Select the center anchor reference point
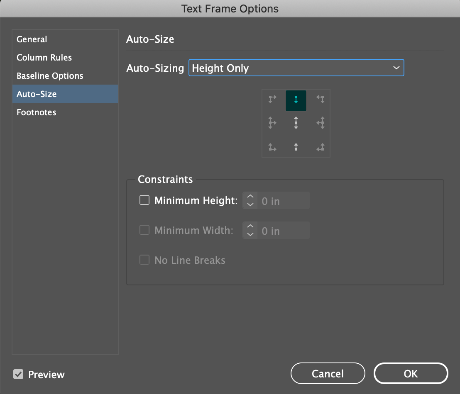Image resolution: width=460 pixels, height=394 pixels. [x=296, y=123]
